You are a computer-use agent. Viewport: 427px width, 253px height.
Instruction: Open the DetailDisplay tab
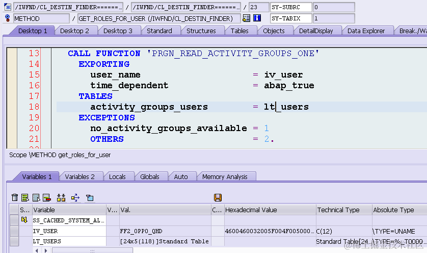click(x=316, y=31)
